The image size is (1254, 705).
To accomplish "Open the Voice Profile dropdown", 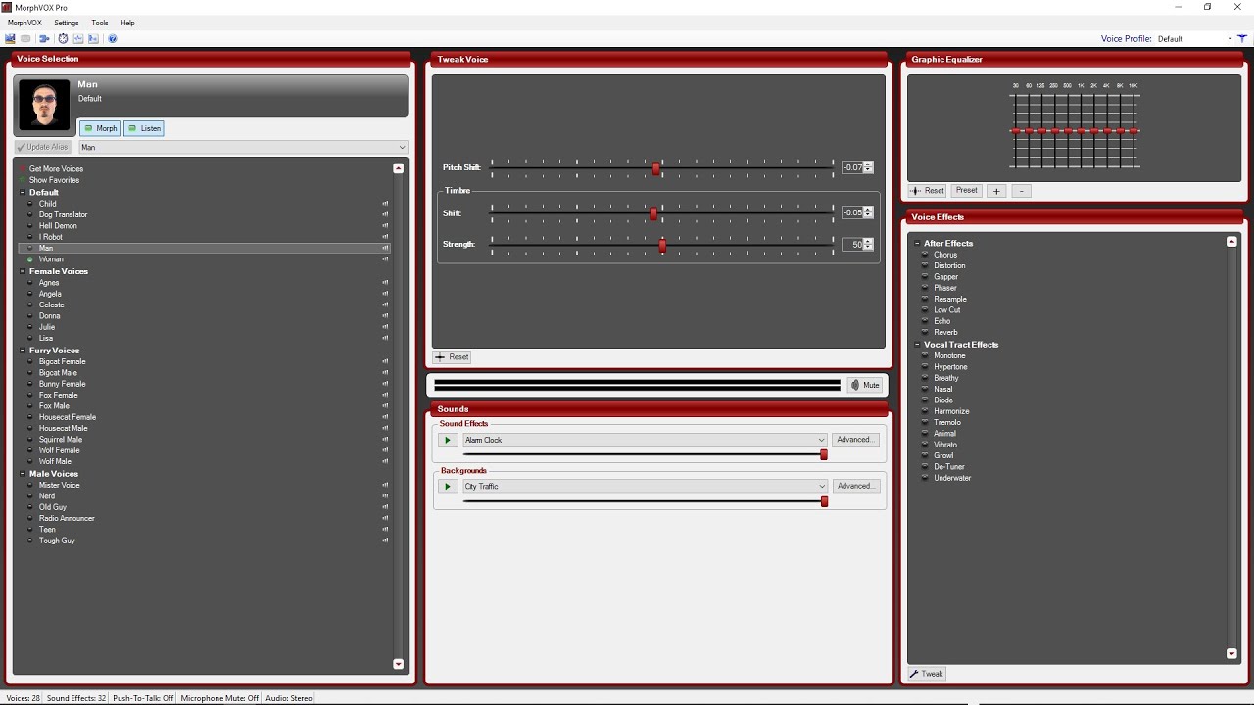I will pyautogui.click(x=1194, y=39).
